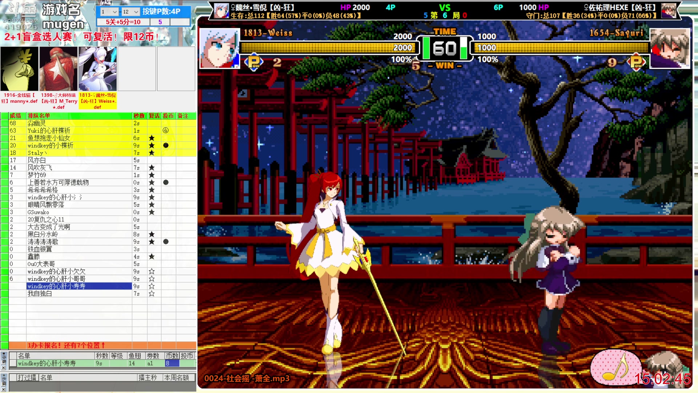
Task: Click the coin dot in 涛涛涛涛歌 row
Action: [166, 242]
